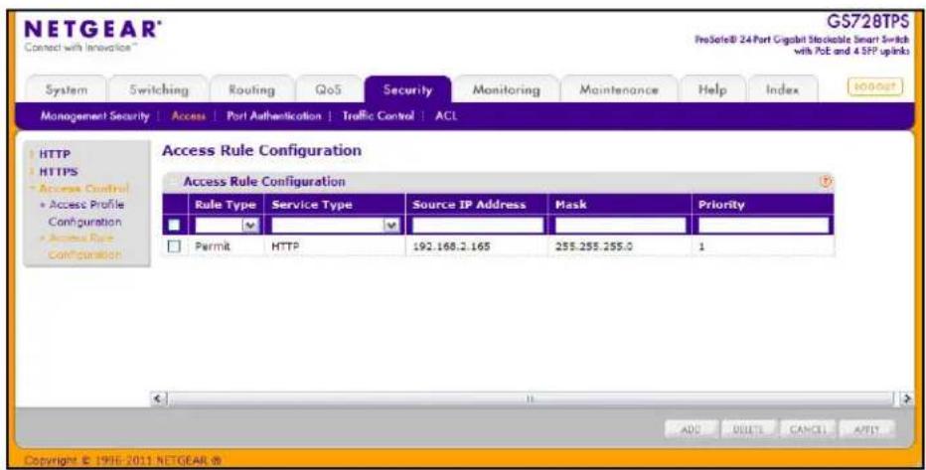Image resolution: width=926 pixels, height=470 pixels.
Task: Click the ADD button
Action: [x=691, y=430]
